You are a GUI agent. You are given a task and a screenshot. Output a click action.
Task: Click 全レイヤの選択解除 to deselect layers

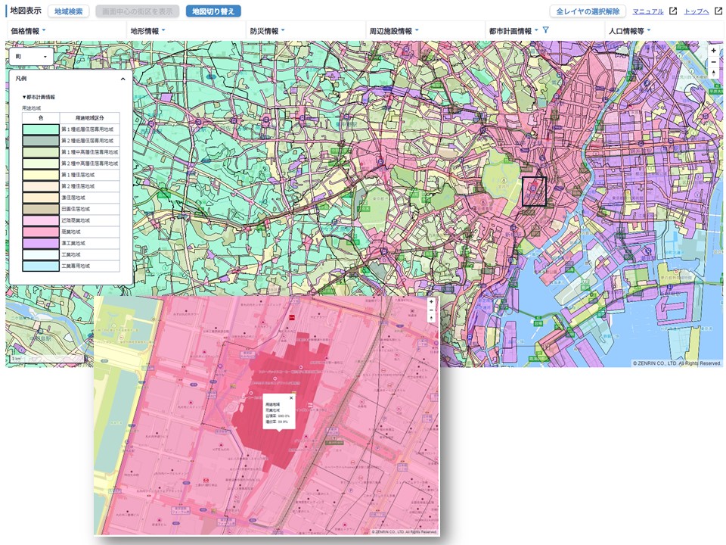(587, 11)
